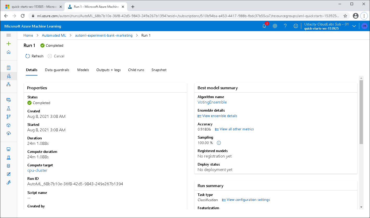Open cpu-cluster compute target link
Screen dimensions: 370x218
click(37, 171)
